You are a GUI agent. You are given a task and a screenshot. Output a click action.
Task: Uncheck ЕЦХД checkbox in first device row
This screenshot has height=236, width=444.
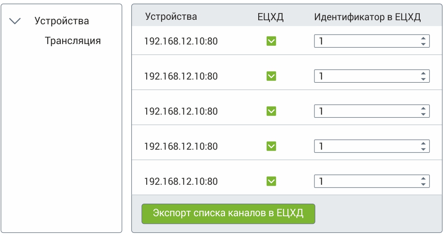(x=271, y=41)
